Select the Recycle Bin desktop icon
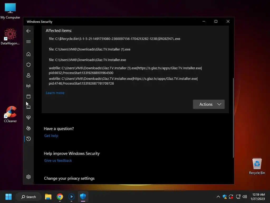The image size is (270, 203). click(257, 166)
